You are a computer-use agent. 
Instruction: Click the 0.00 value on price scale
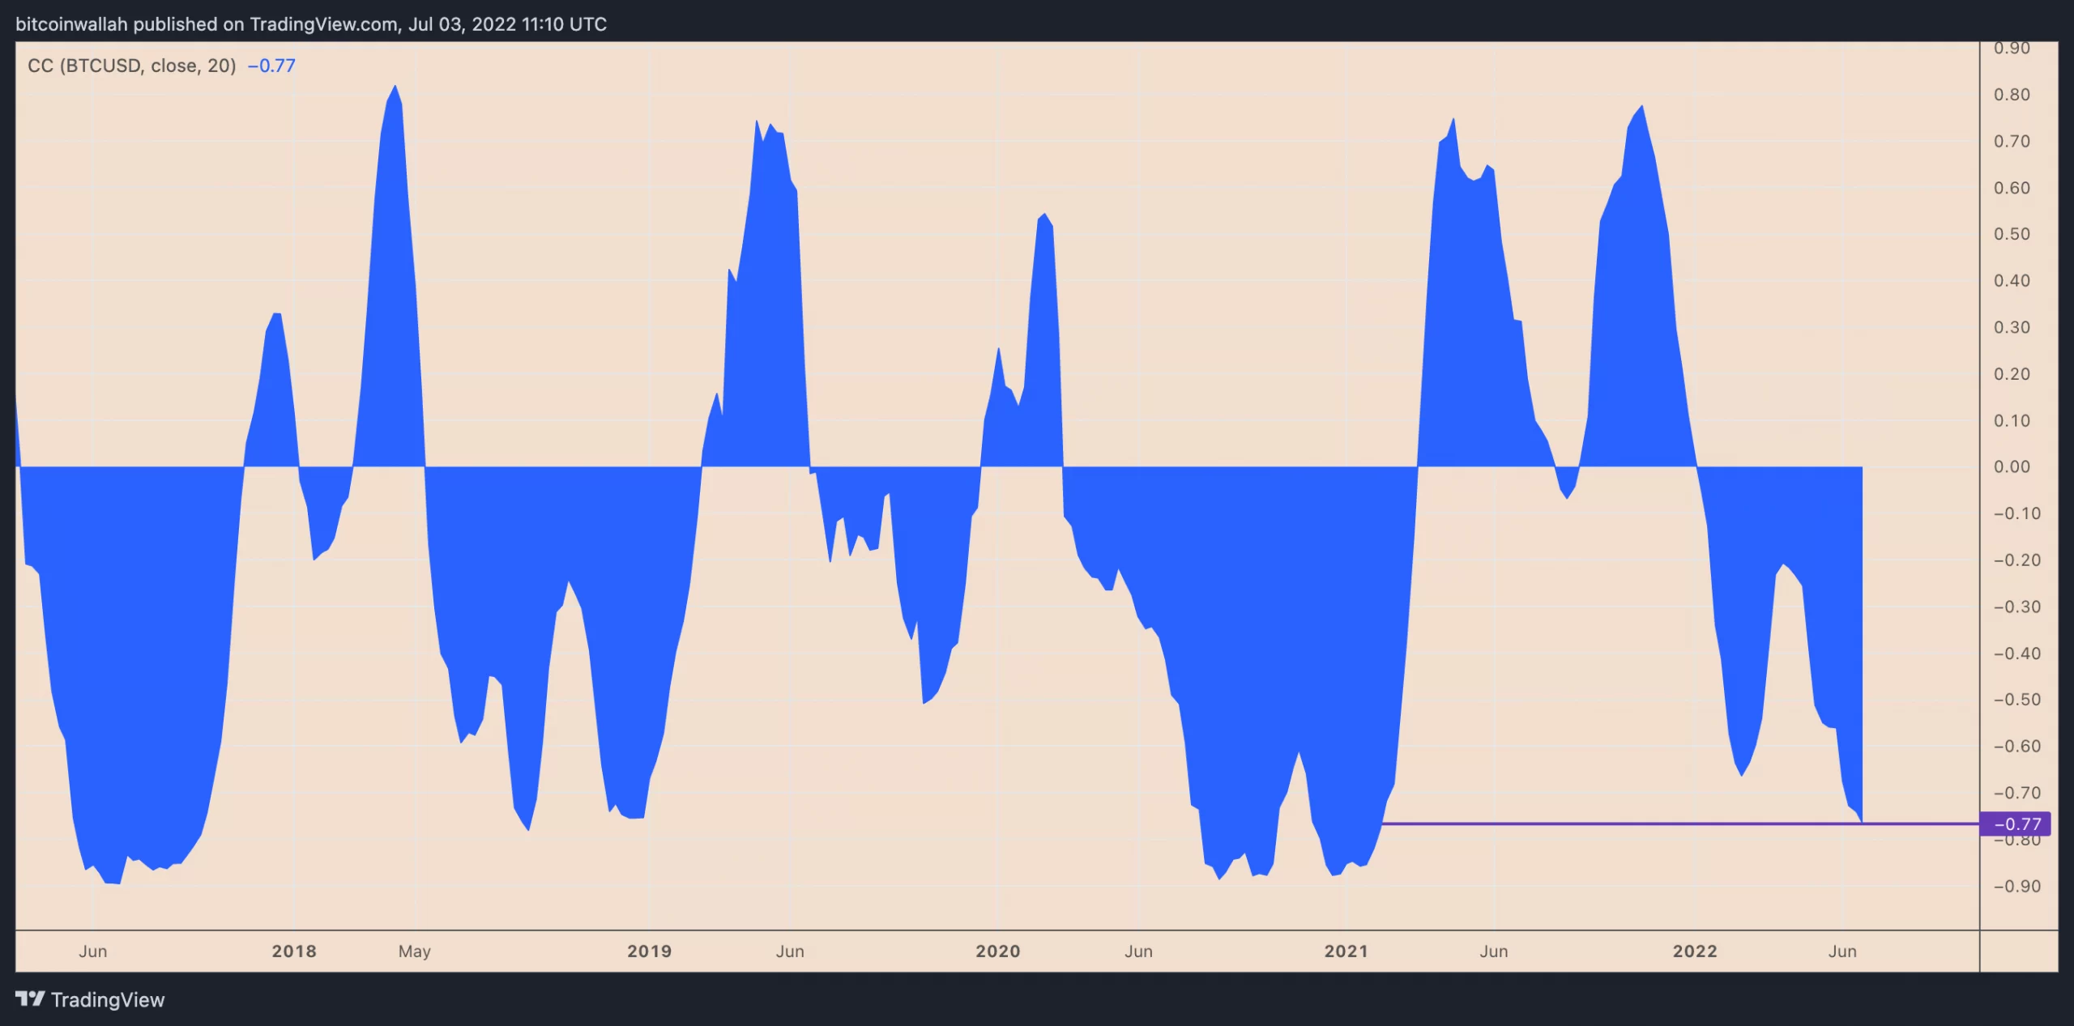(x=2012, y=466)
